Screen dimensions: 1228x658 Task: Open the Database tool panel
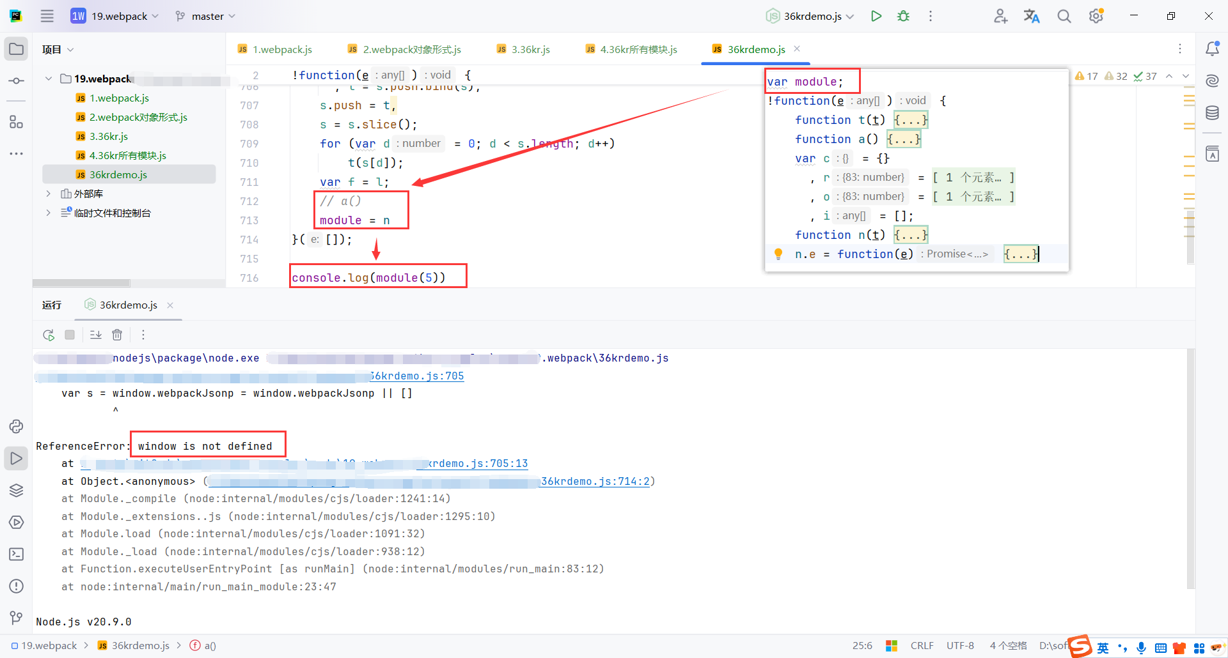coord(1212,113)
